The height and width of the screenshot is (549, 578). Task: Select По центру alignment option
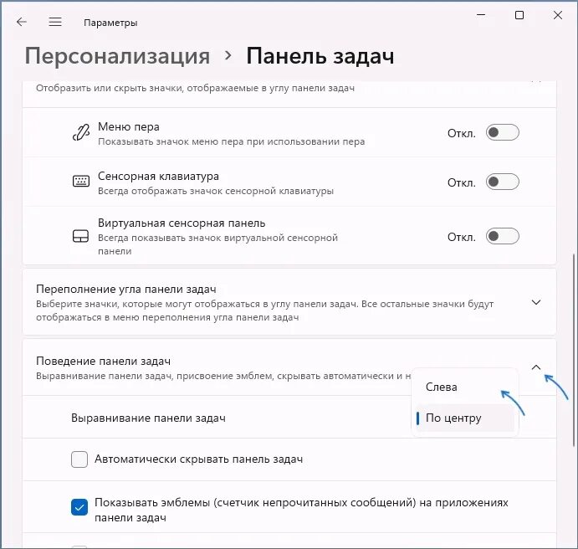pos(465,418)
